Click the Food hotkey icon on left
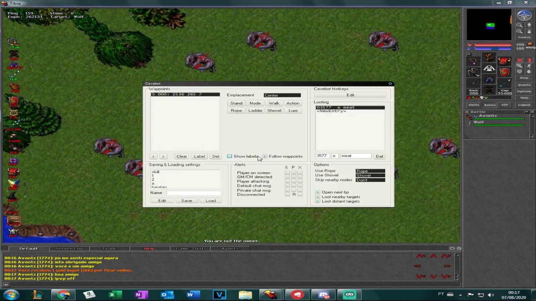 14,137
